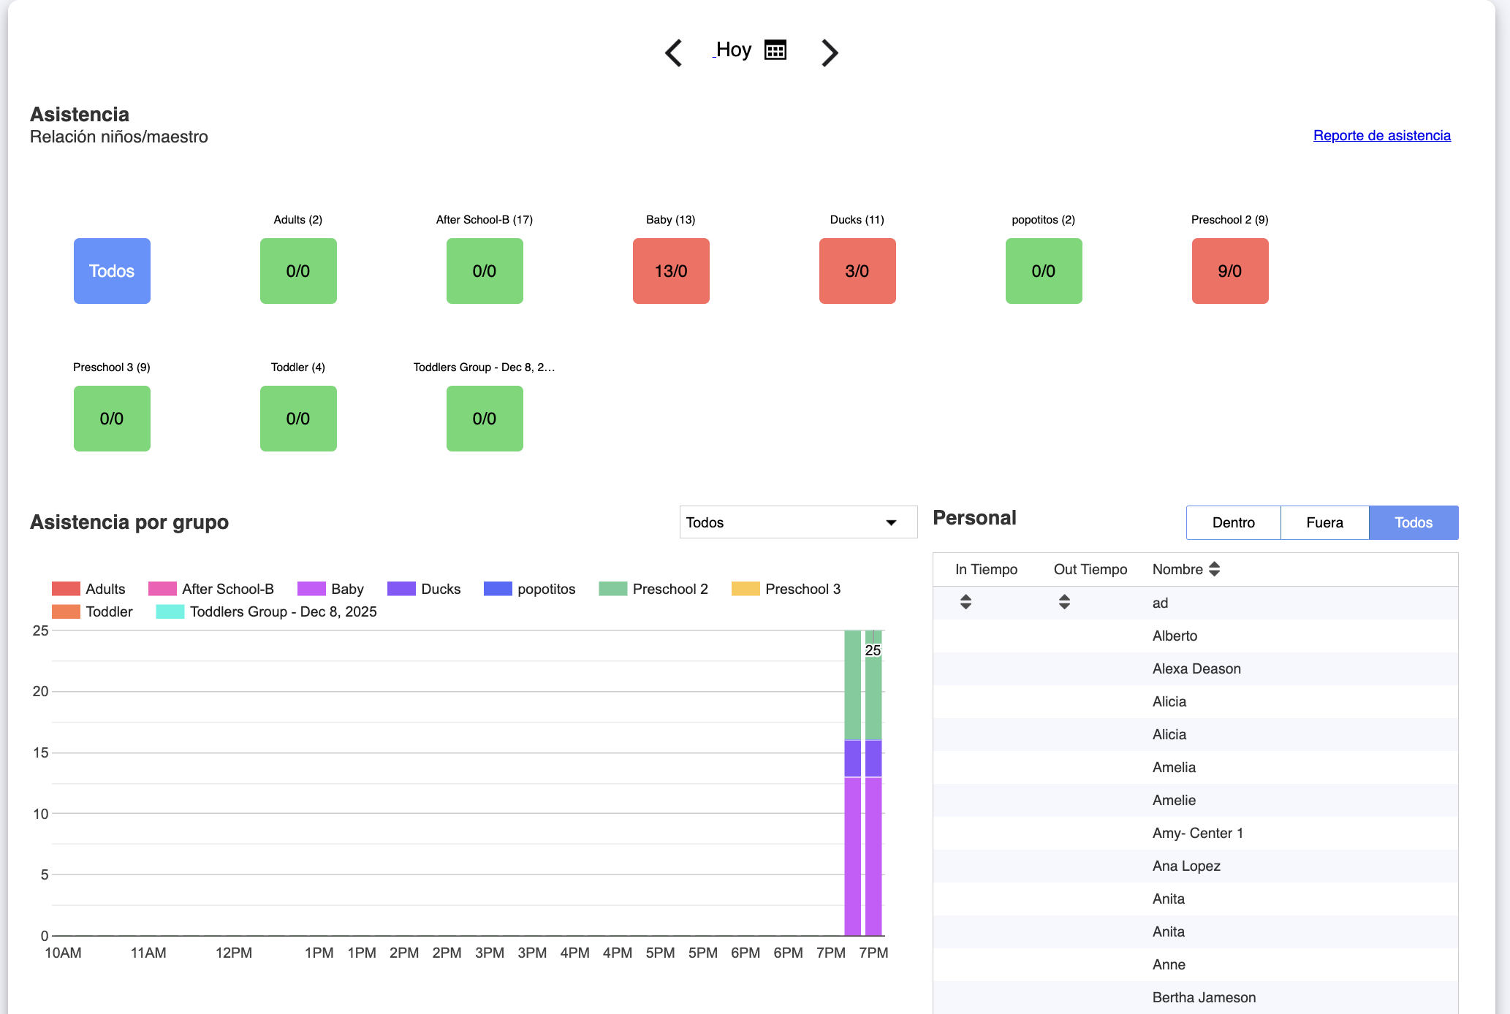Go to next day arrow
Image resolution: width=1510 pixels, height=1014 pixels.
point(829,53)
